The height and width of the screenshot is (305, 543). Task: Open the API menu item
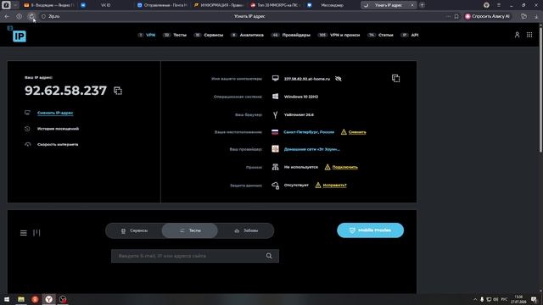(410, 35)
